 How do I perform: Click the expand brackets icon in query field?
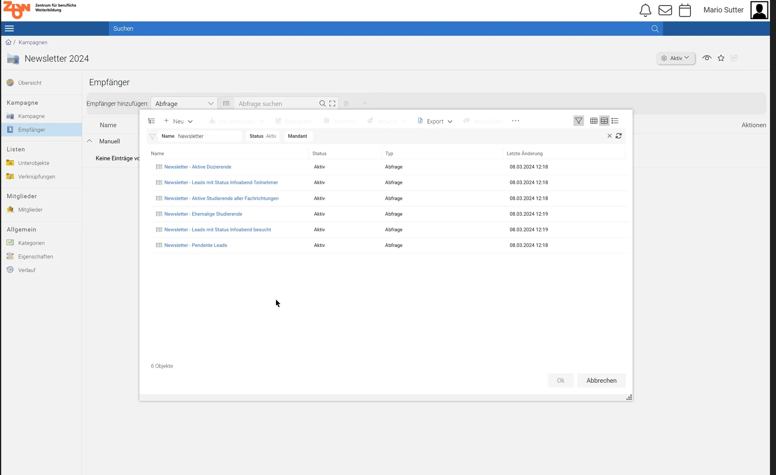click(332, 104)
